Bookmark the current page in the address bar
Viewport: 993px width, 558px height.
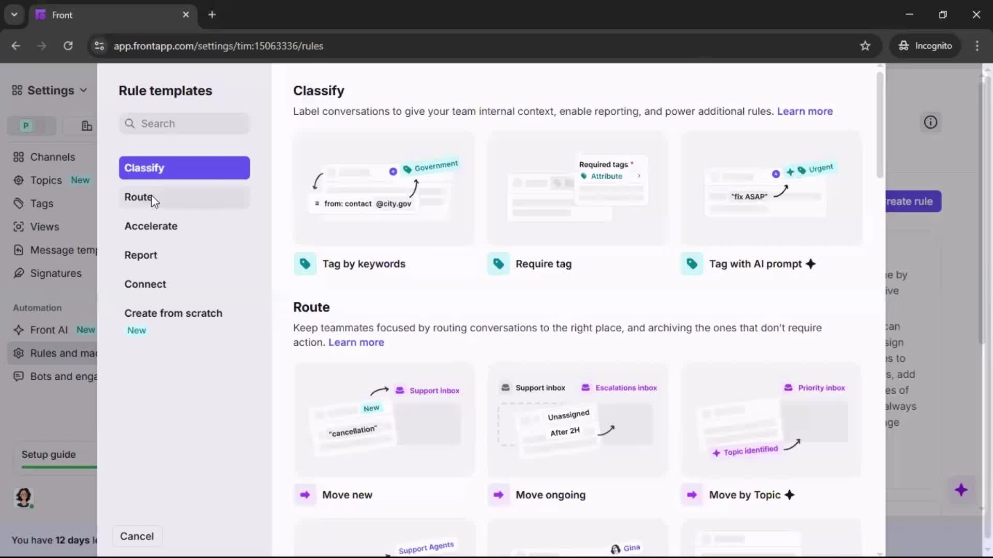pos(865,45)
